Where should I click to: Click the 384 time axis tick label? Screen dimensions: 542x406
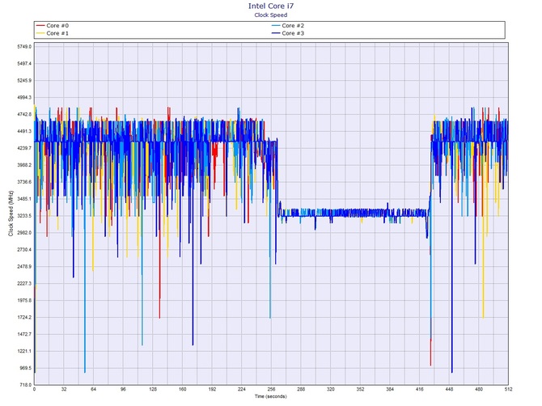coord(390,389)
